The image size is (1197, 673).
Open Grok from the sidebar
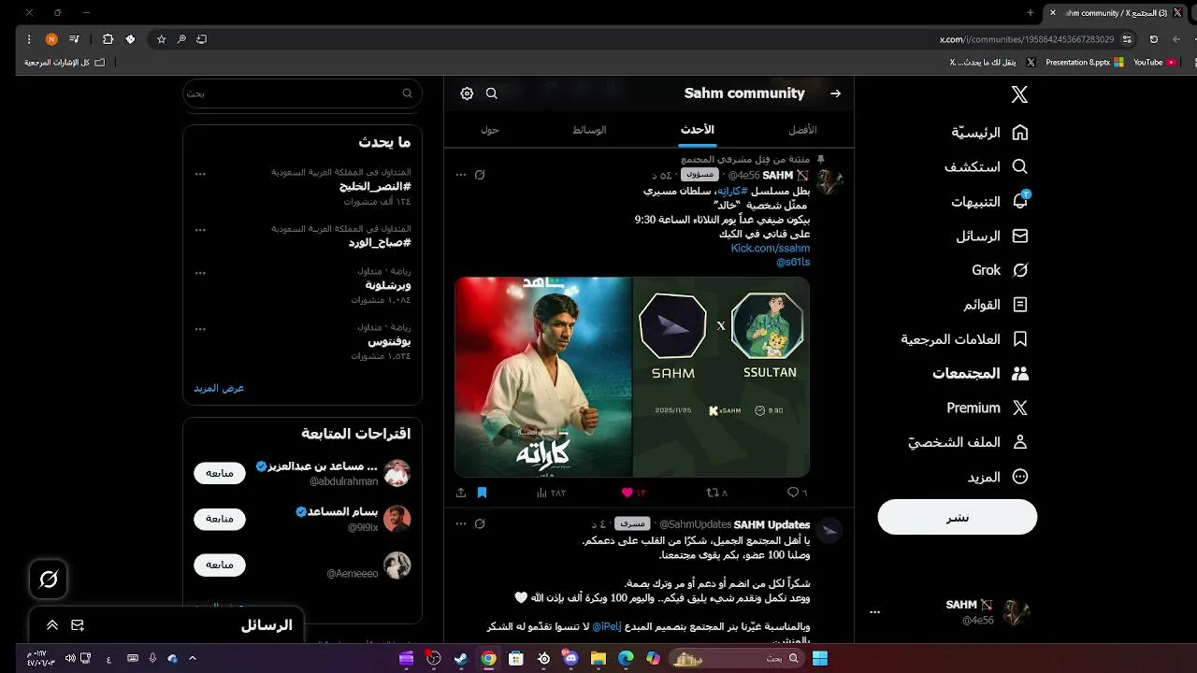[x=1000, y=270]
